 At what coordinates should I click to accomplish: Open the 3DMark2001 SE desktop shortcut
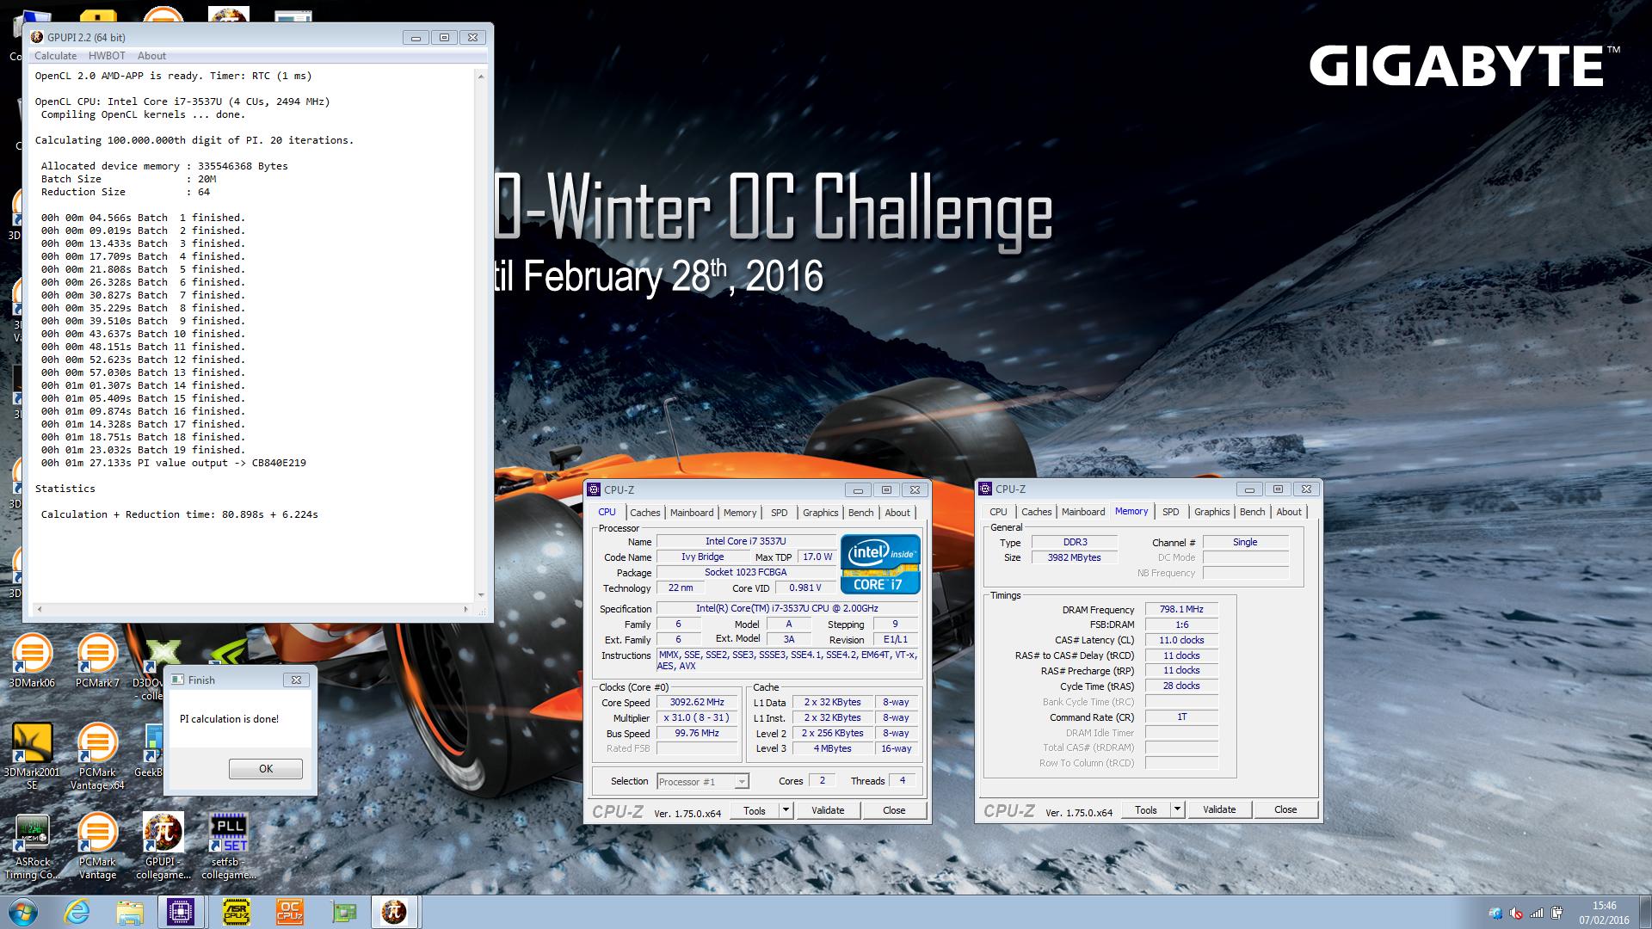[32, 755]
